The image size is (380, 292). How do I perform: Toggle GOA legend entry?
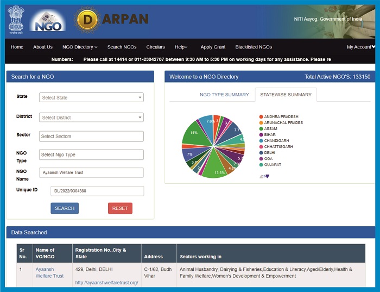tap(266, 159)
